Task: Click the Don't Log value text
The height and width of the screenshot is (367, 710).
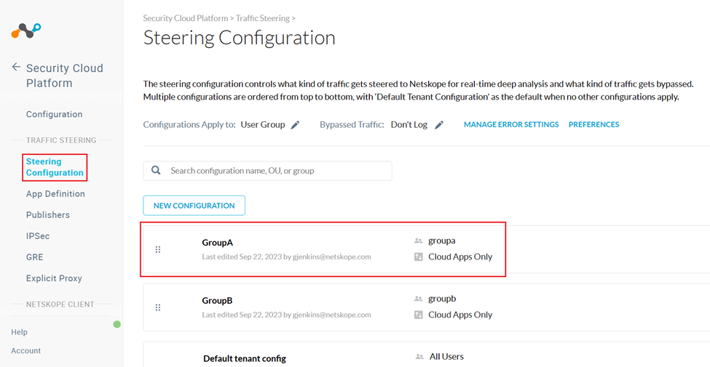Action: click(409, 125)
